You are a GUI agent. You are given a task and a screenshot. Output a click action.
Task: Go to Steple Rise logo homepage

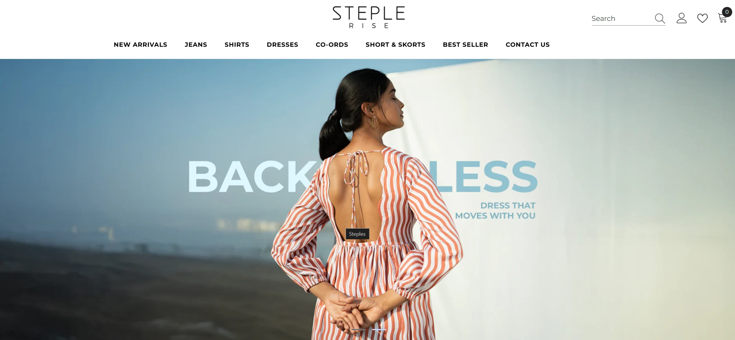[369, 17]
